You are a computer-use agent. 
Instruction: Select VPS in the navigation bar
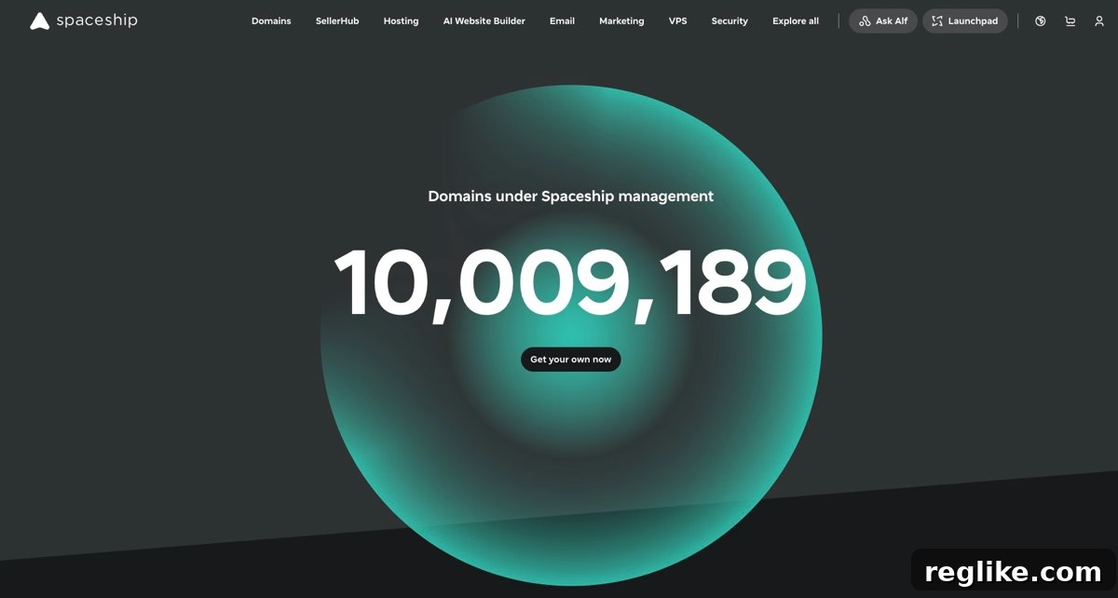(x=677, y=20)
